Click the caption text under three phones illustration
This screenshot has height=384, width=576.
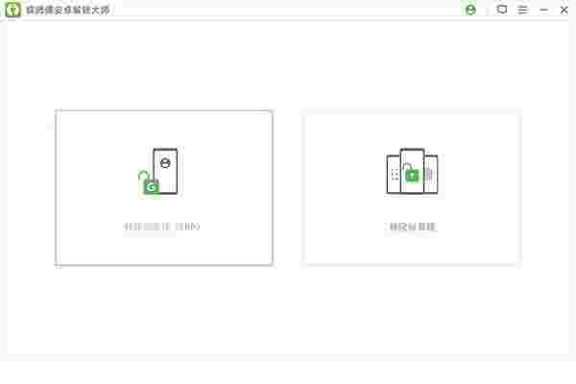click(412, 227)
